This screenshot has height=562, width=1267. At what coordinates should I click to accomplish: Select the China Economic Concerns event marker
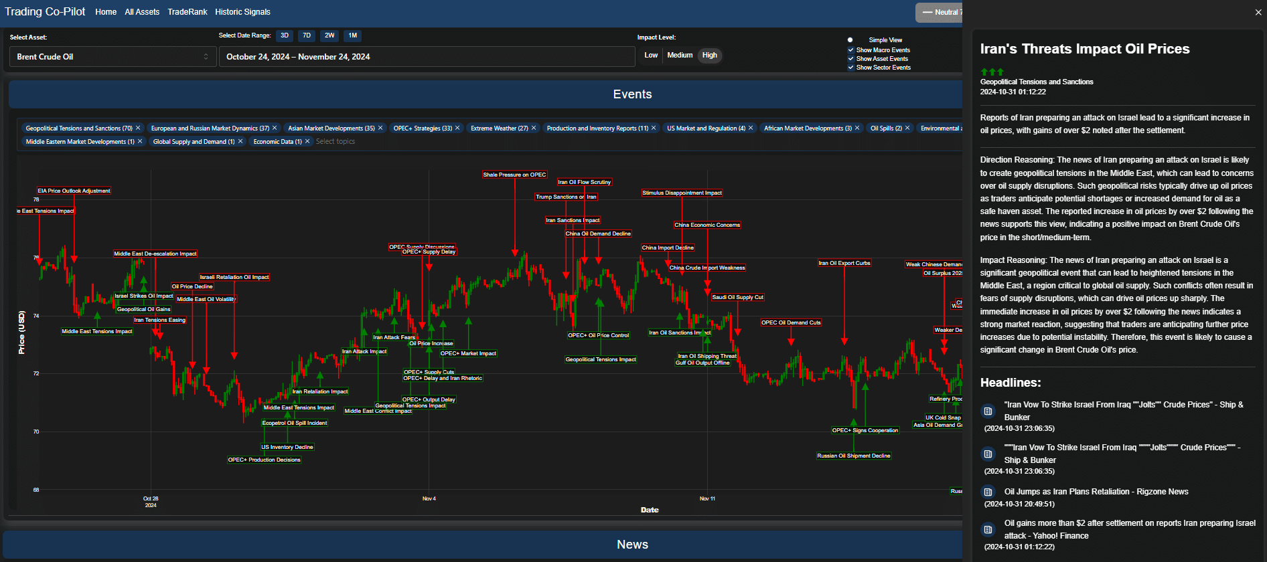coord(707,225)
